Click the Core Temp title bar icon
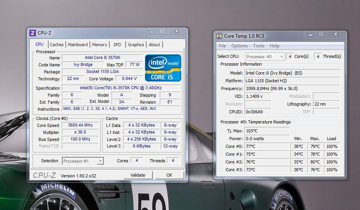Image resolution: width=360 pixels, height=210 pixels. pyautogui.click(x=219, y=36)
